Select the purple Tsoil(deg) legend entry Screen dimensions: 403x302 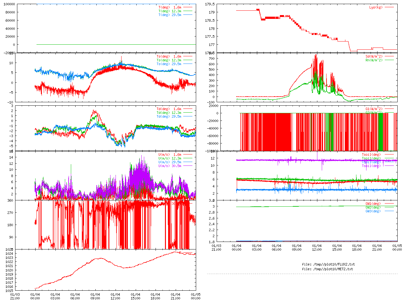(x=371, y=166)
